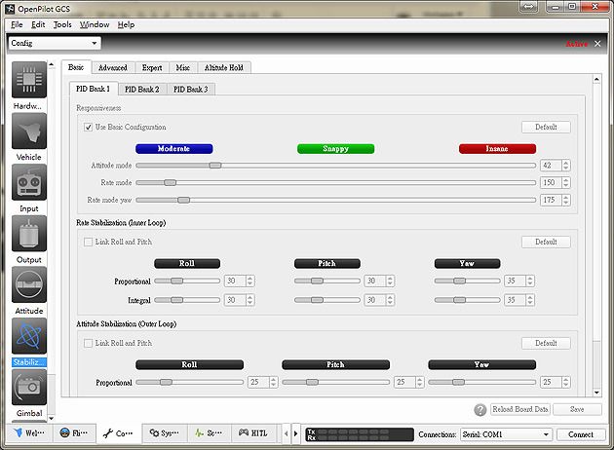
Task: Open the Stabilization configuration icon
Action: click(29, 336)
